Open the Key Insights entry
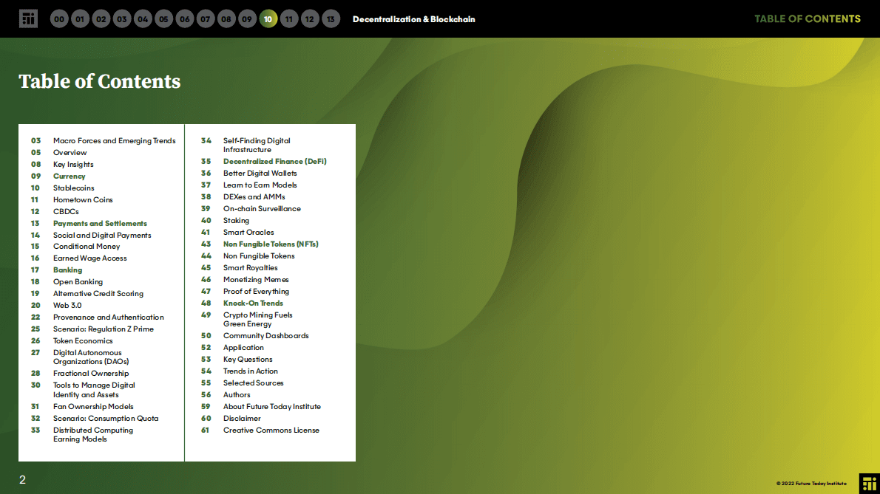The image size is (880, 494). tap(73, 165)
